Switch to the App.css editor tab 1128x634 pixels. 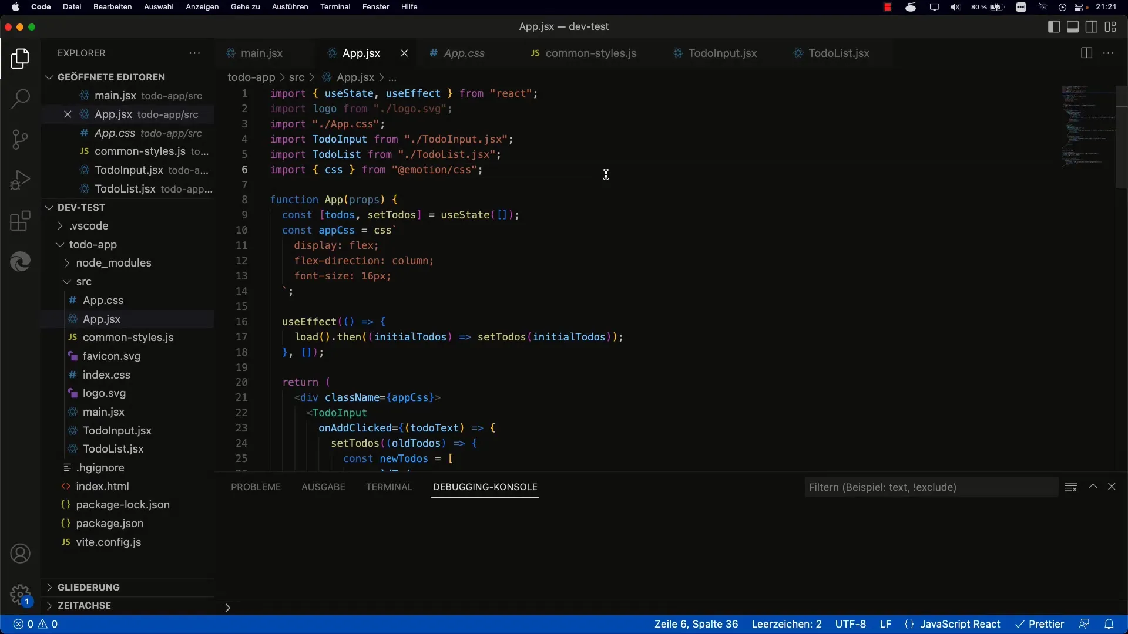click(x=464, y=53)
